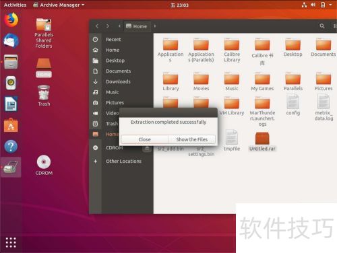
Task: Open LibreOffice Writer from the dock
Action: coord(11,104)
